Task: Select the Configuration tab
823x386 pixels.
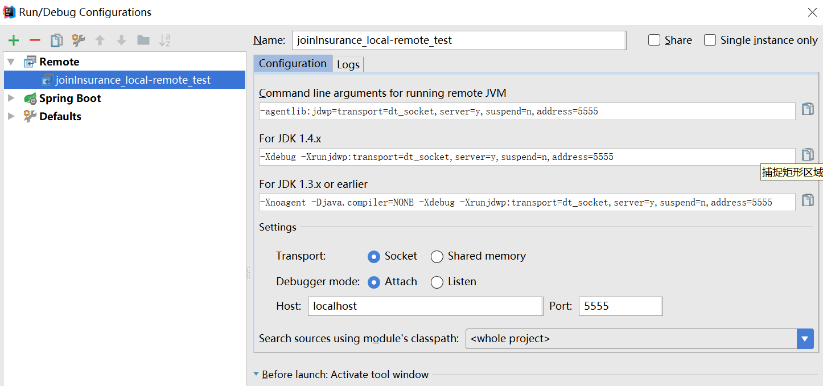Action: pyautogui.click(x=293, y=63)
